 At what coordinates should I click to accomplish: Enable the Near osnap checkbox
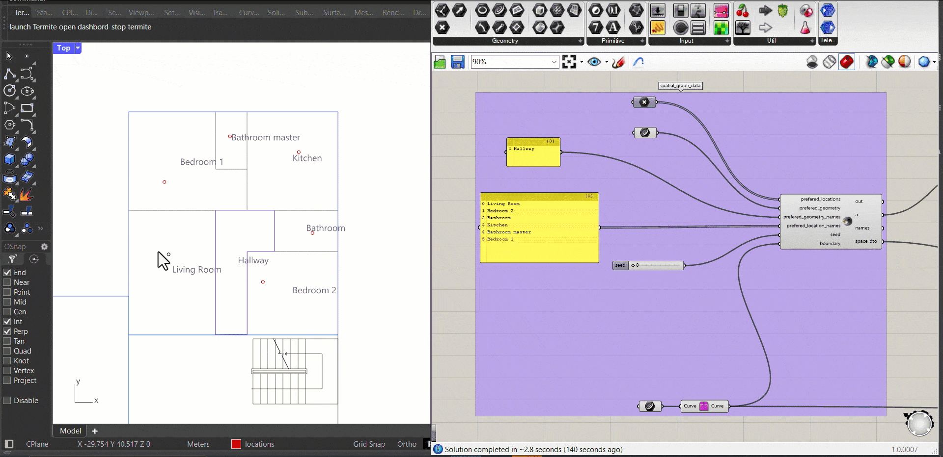point(7,282)
